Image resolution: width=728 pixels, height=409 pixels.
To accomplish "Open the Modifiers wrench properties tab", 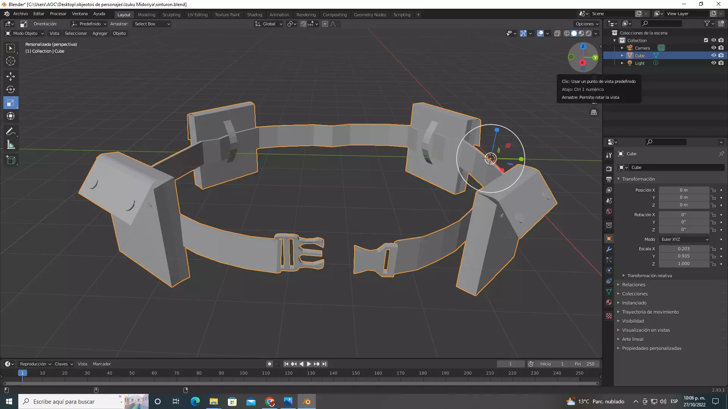I will click(609, 249).
